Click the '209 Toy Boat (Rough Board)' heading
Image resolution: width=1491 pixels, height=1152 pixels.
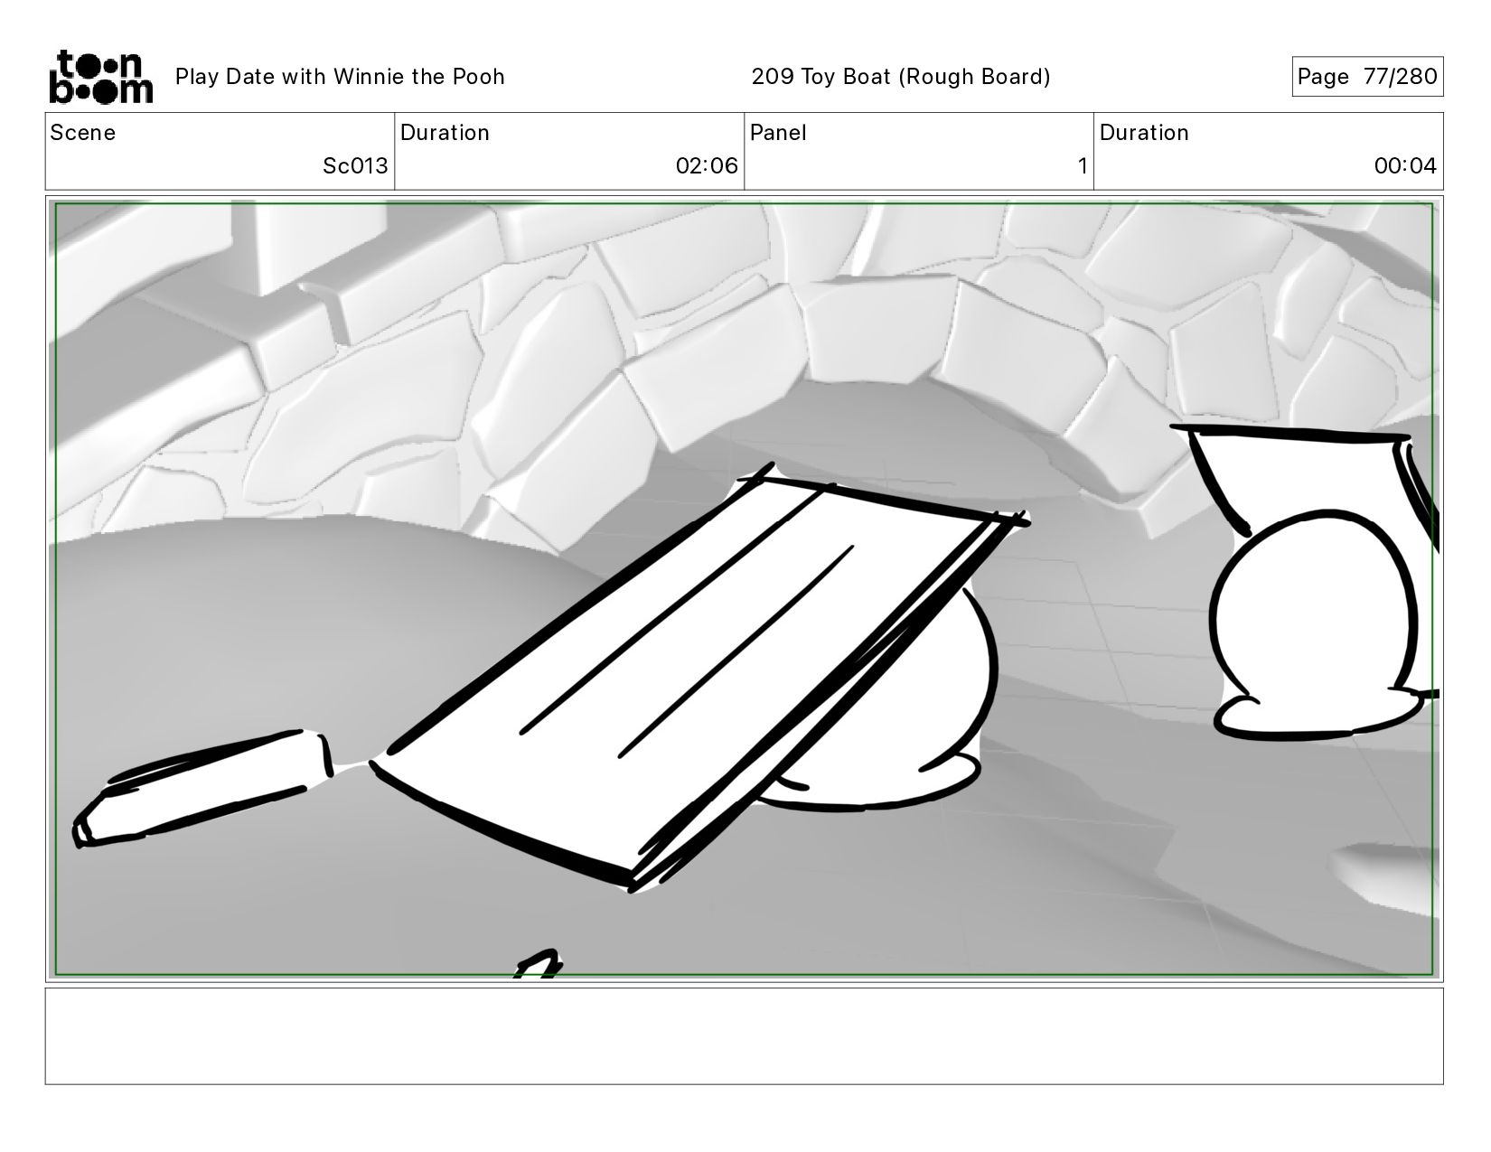point(901,77)
